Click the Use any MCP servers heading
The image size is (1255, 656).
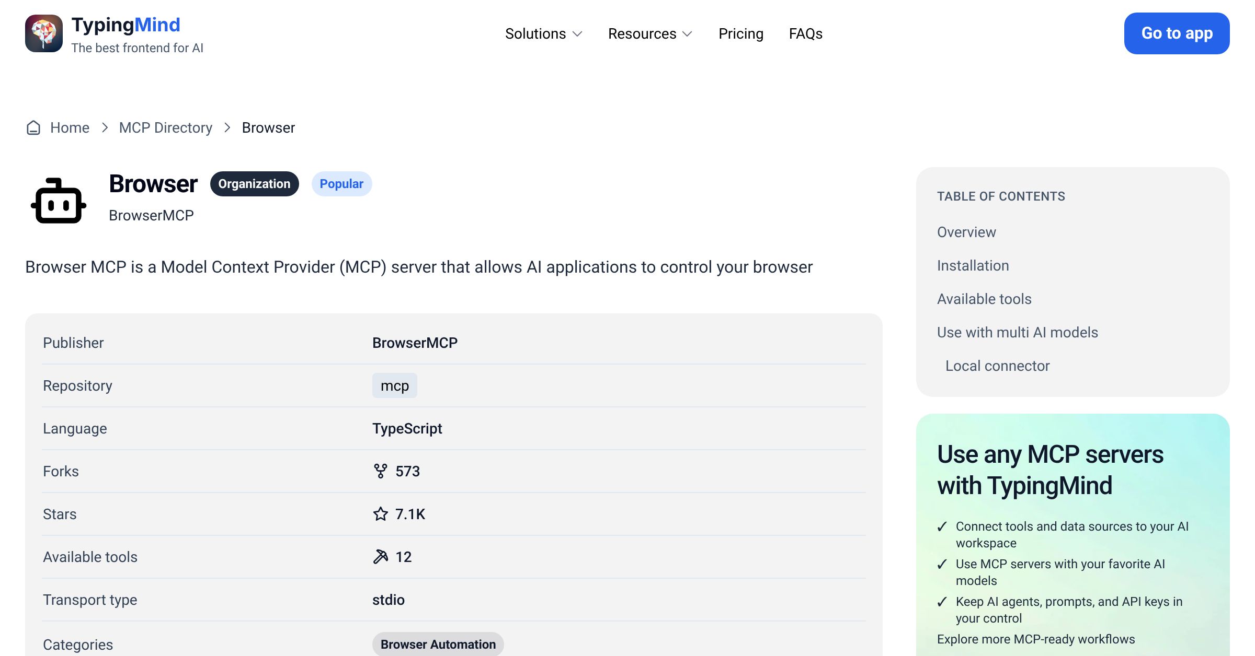(x=1050, y=470)
